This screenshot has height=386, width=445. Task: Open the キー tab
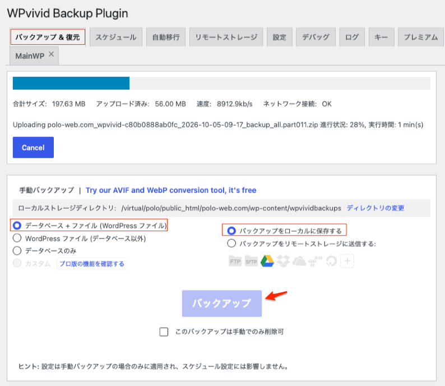pyautogui.click(x=382, y=37)
